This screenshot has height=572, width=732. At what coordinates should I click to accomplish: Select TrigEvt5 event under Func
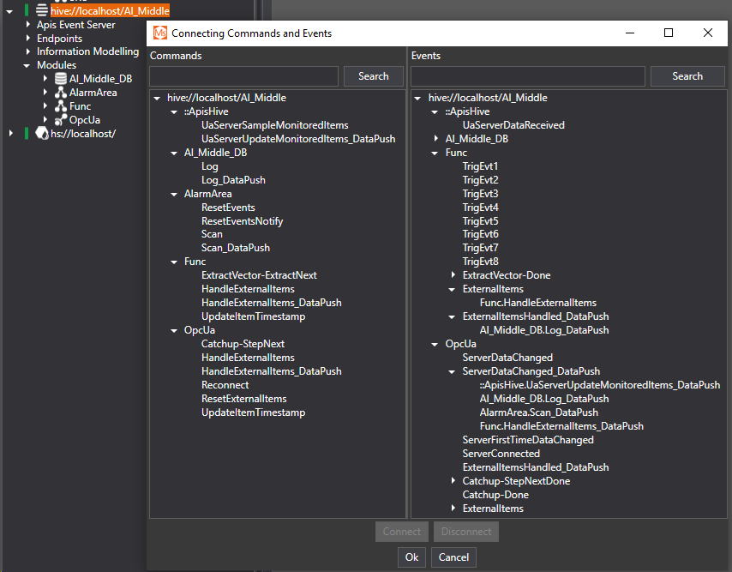480,221
